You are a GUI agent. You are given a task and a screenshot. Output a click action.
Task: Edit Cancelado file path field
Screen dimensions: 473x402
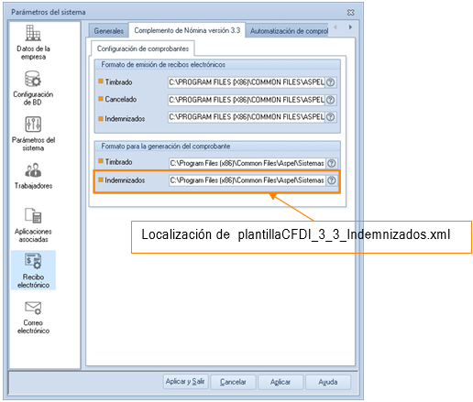pos(247,100)
